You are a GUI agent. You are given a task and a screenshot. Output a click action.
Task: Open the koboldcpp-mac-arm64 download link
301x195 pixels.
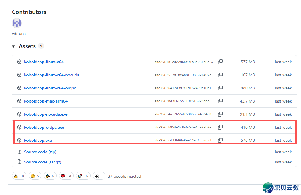point(46,101)
